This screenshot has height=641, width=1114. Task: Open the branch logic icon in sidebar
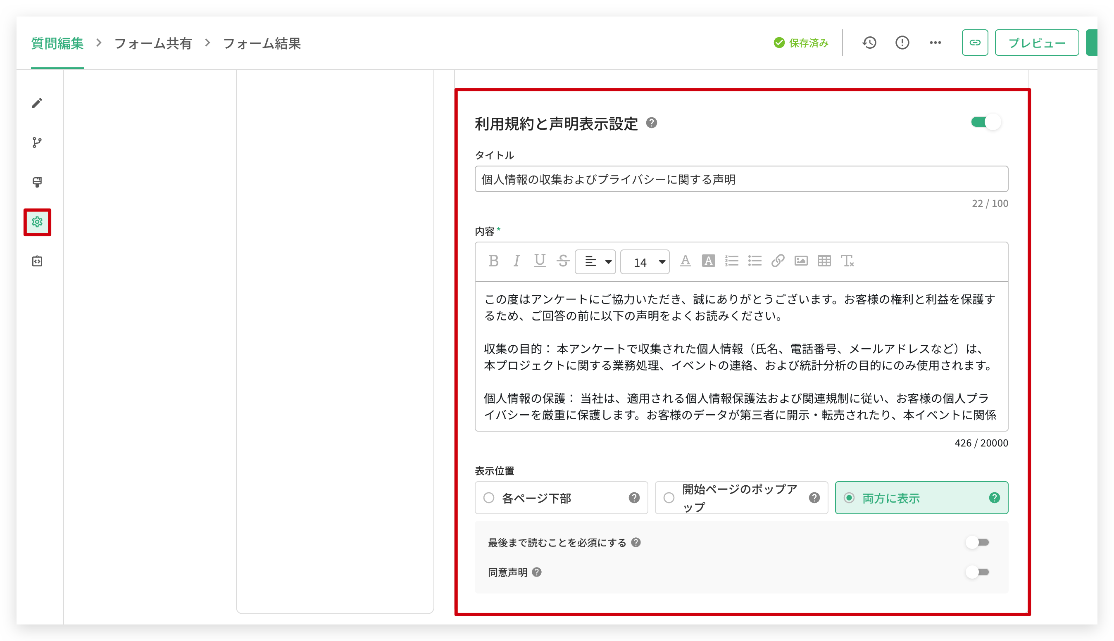[38, 142]
